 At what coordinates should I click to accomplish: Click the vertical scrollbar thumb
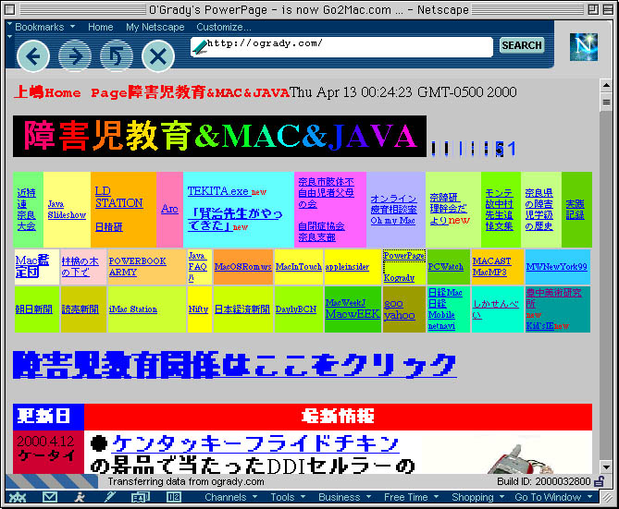pyautogui.click(x=606, y=103)
